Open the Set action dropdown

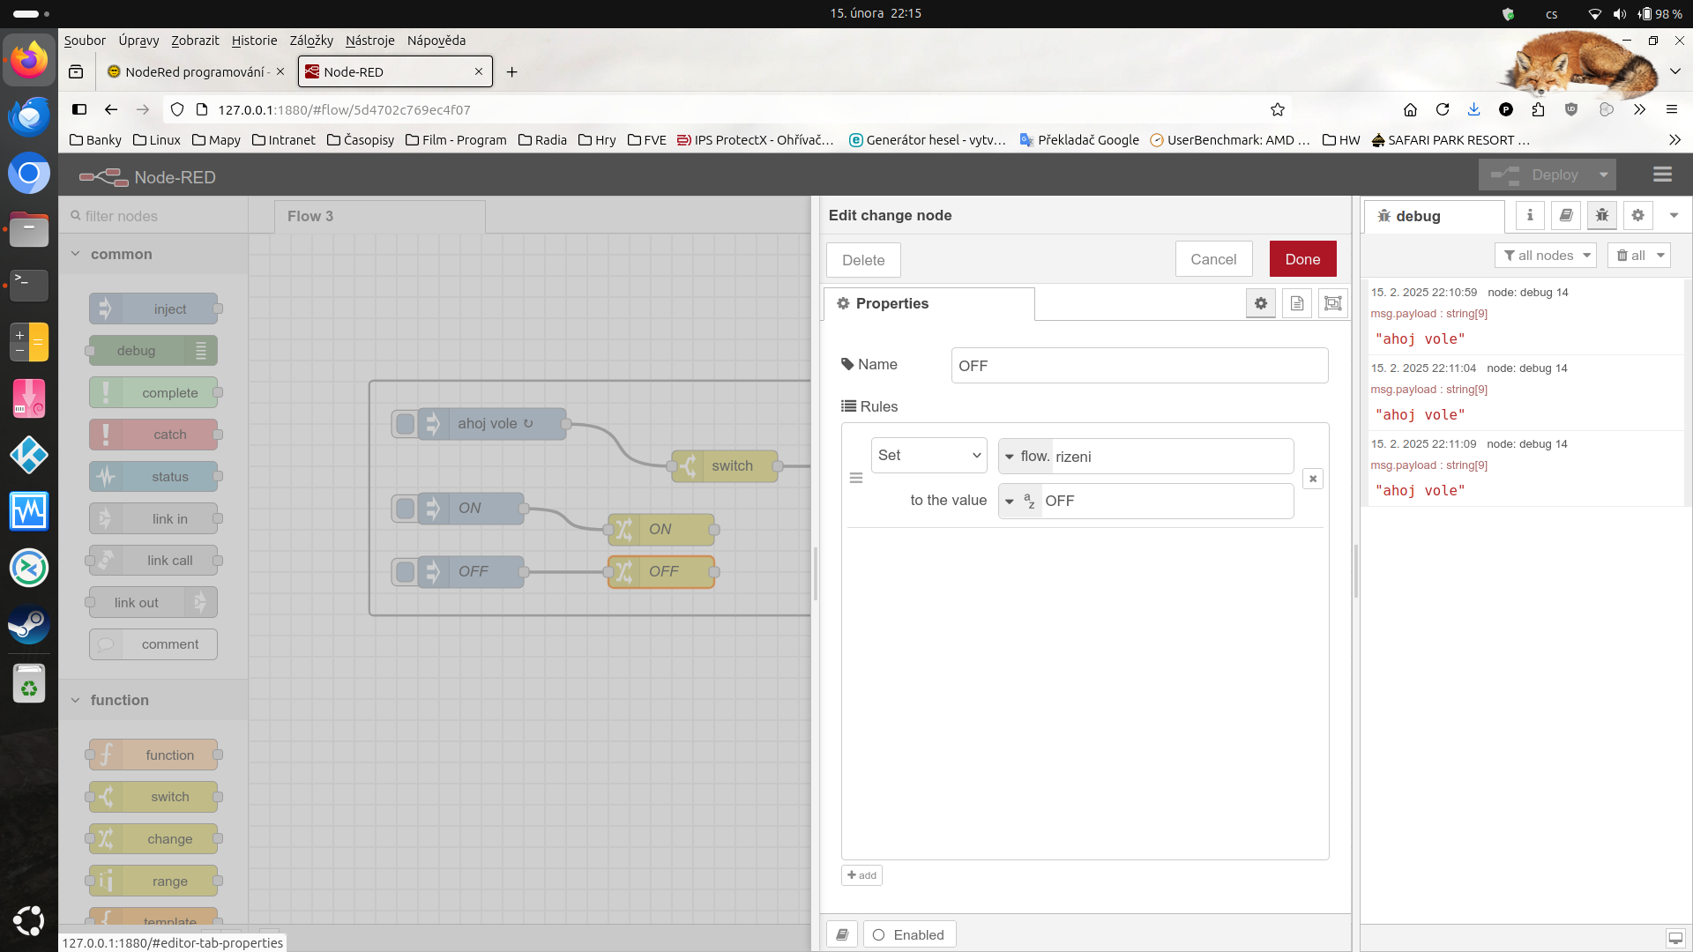pos(929,456)
